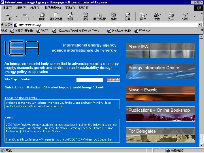Image resolution: width=204 pixels, height=153 pixels.
Task: Print the page with the printer icon
Action: [171, 16]
